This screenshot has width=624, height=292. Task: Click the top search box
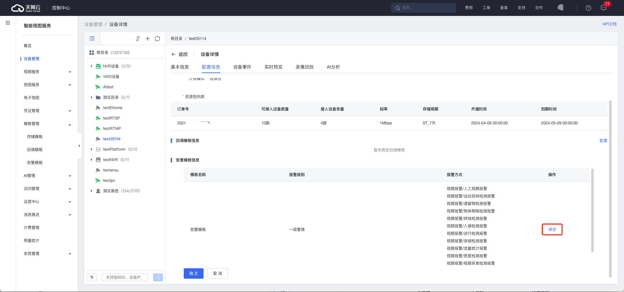(x=424, y=8)
